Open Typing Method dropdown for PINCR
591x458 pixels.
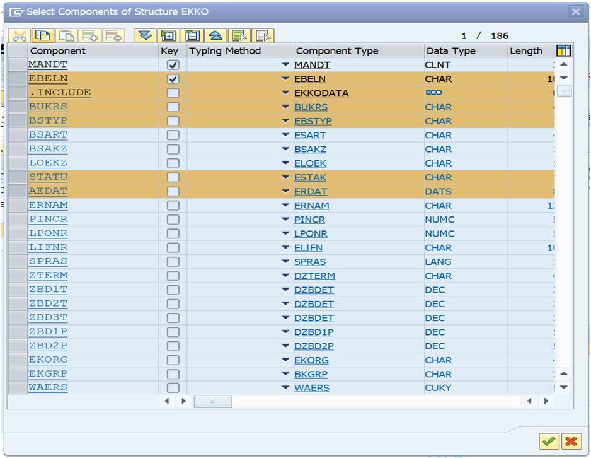coord(285,219)
